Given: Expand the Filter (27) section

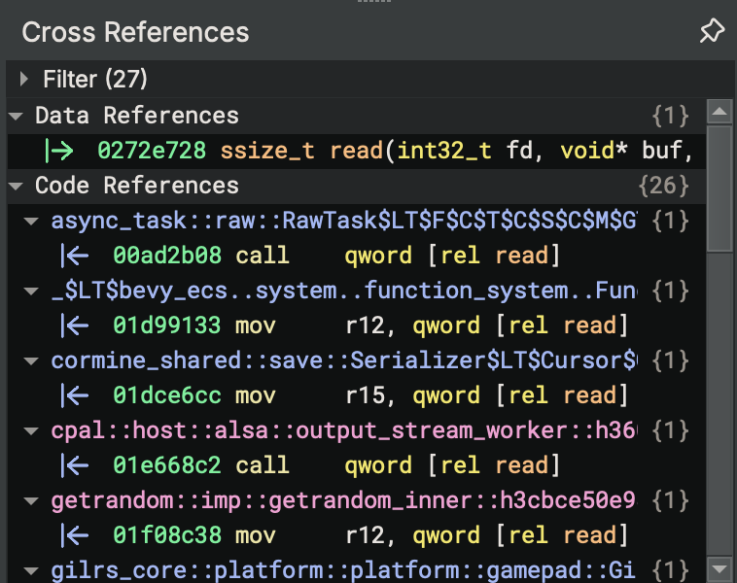Looking at the screenshot, I should 24,79.
